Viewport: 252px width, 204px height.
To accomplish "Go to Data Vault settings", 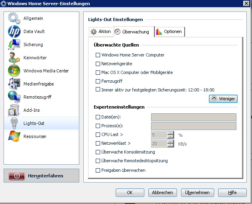I will point(41,31).
